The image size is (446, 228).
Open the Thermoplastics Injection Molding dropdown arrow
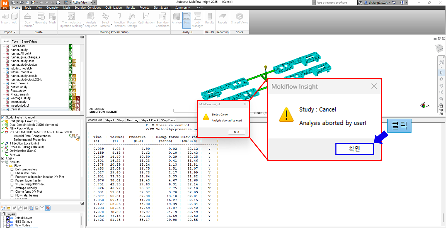(x=83, y=25)
